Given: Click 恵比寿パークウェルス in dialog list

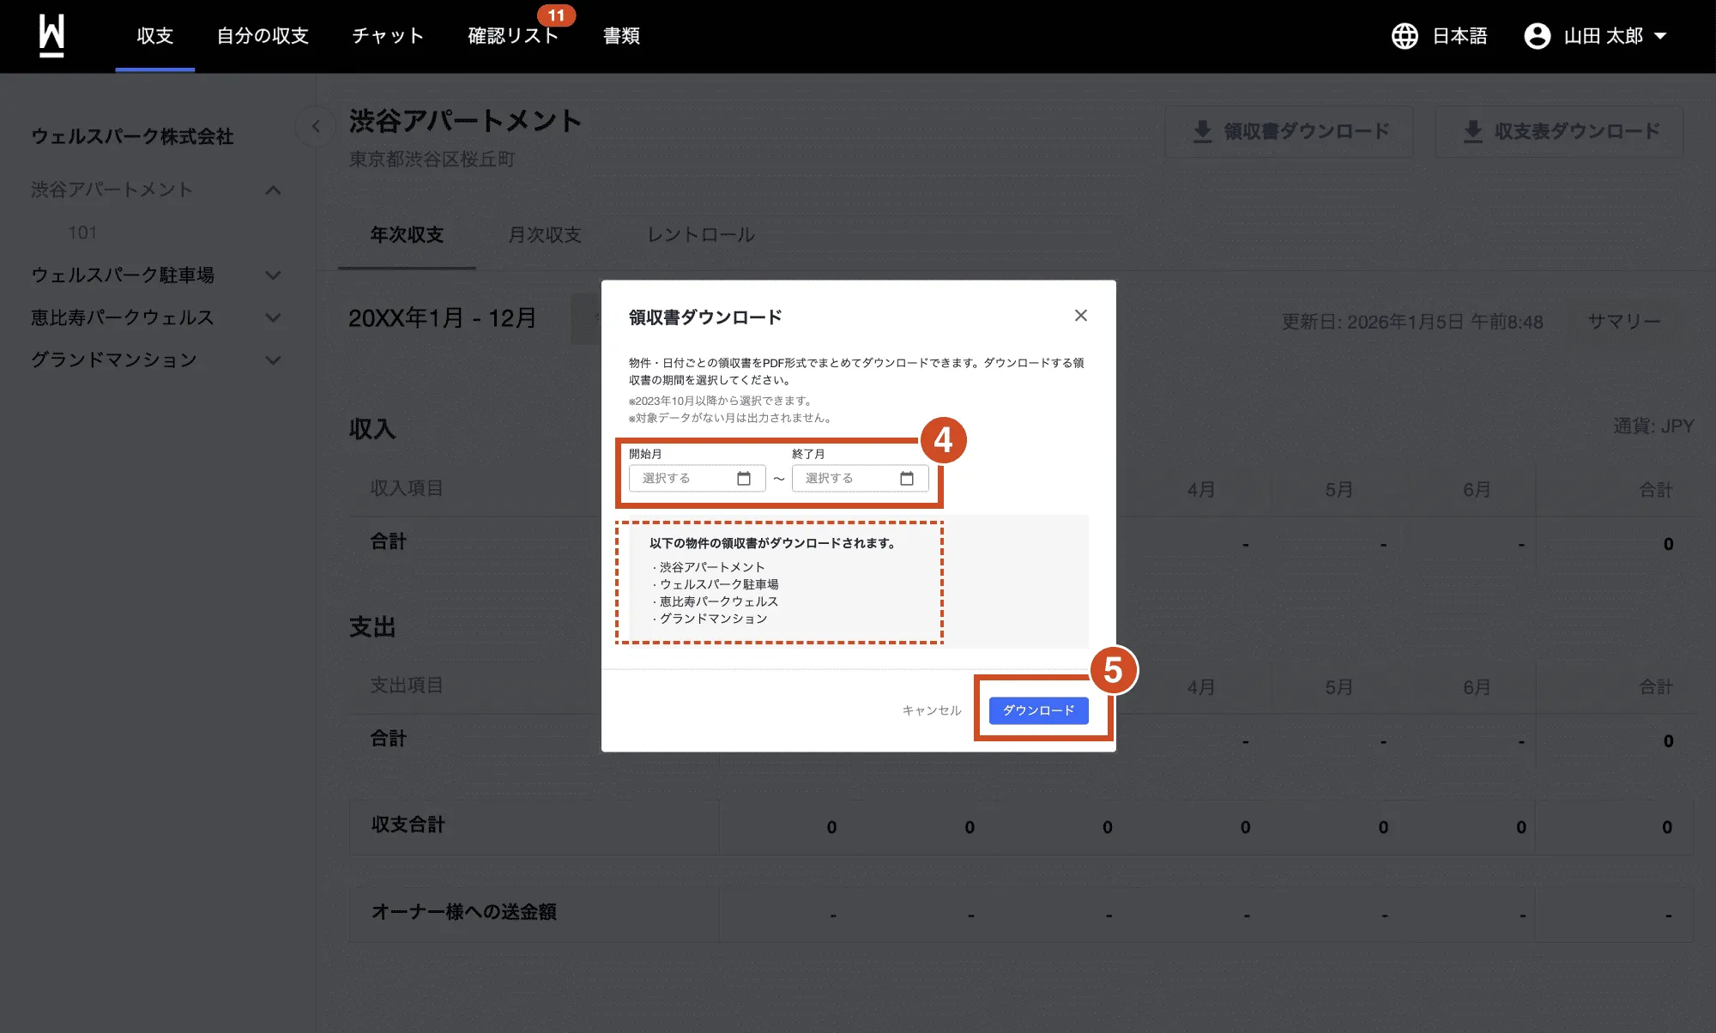Looking at the screenshot, I should tap(718, 601).
